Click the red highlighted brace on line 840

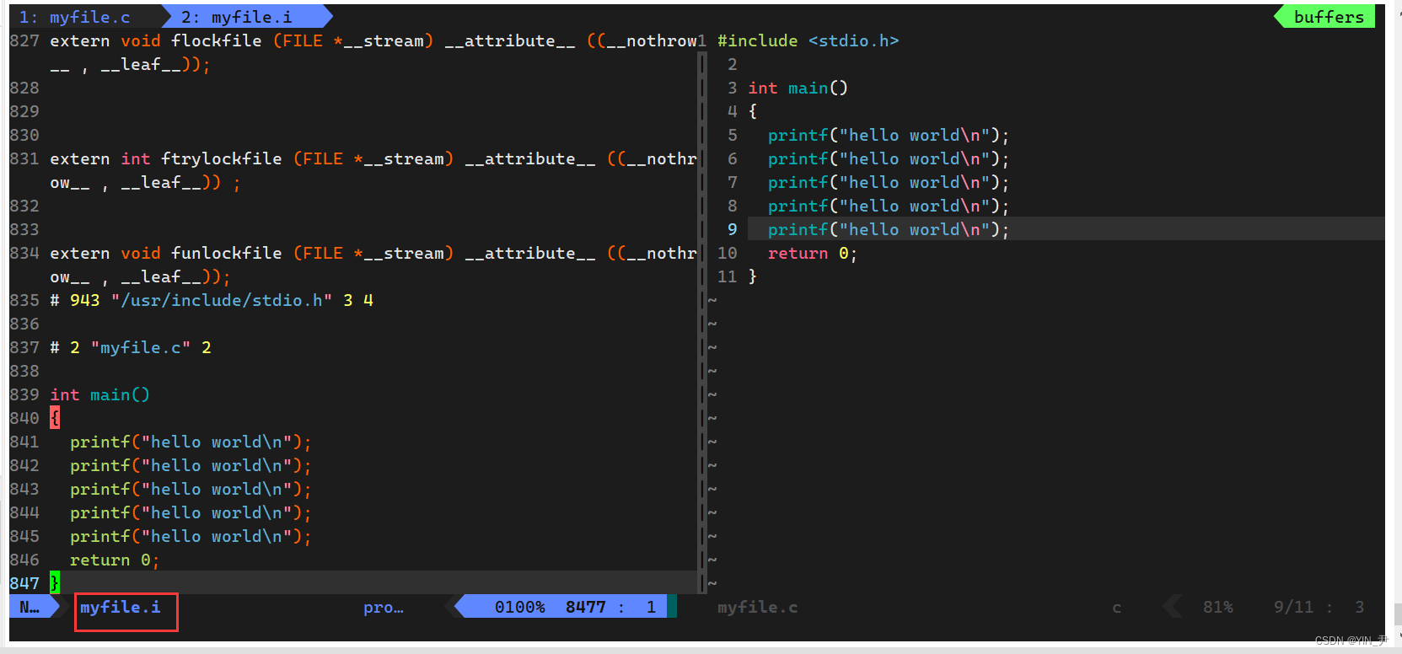pyautogui.click(x=55, y=418)
